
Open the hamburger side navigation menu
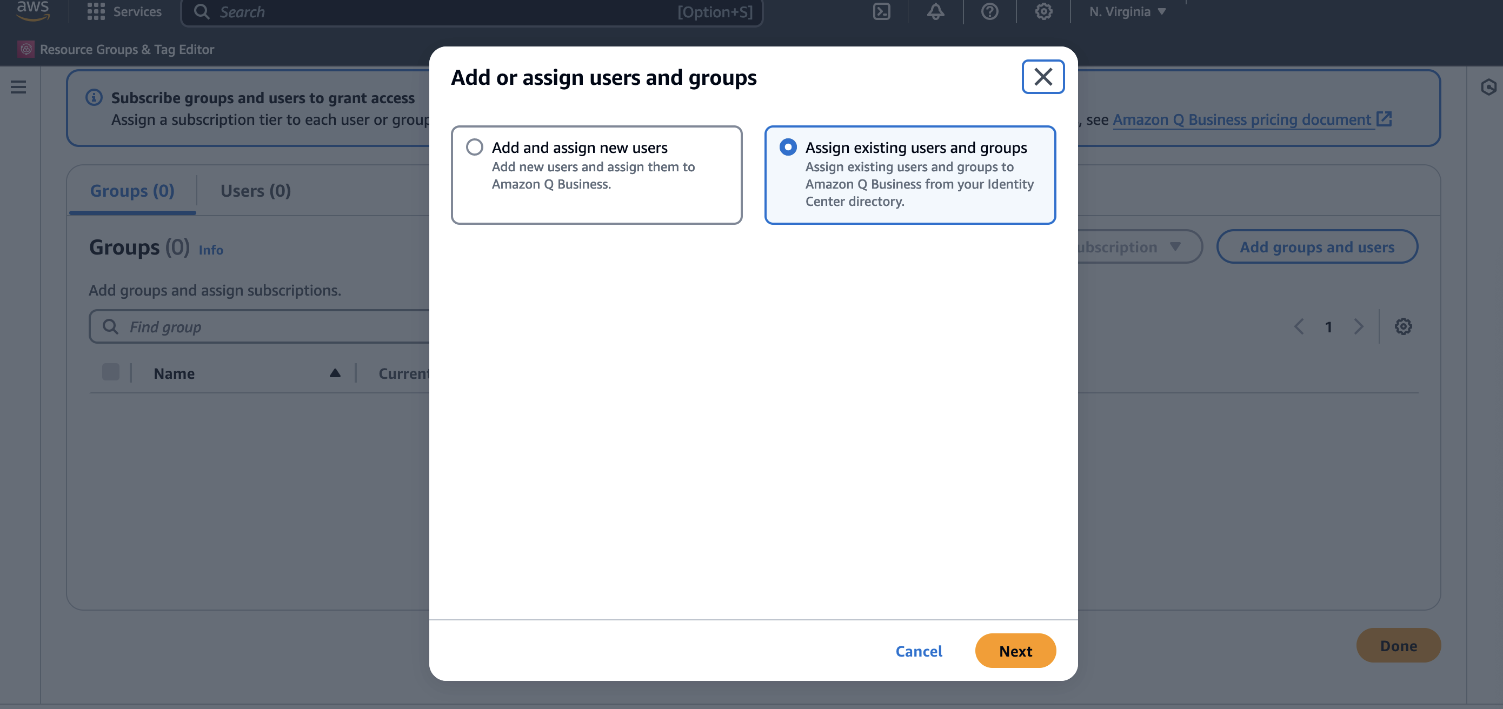tap(19, 88)
